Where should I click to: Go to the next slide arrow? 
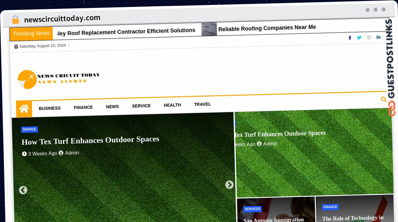[x=229, y=185]
